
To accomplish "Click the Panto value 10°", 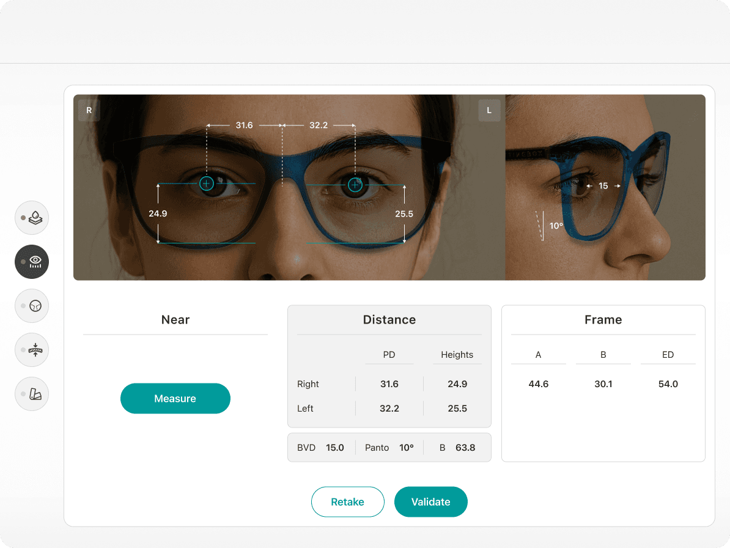I will tap(407, 448).
